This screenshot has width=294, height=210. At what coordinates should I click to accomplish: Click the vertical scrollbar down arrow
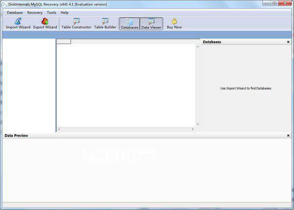[x=198, y=124]
